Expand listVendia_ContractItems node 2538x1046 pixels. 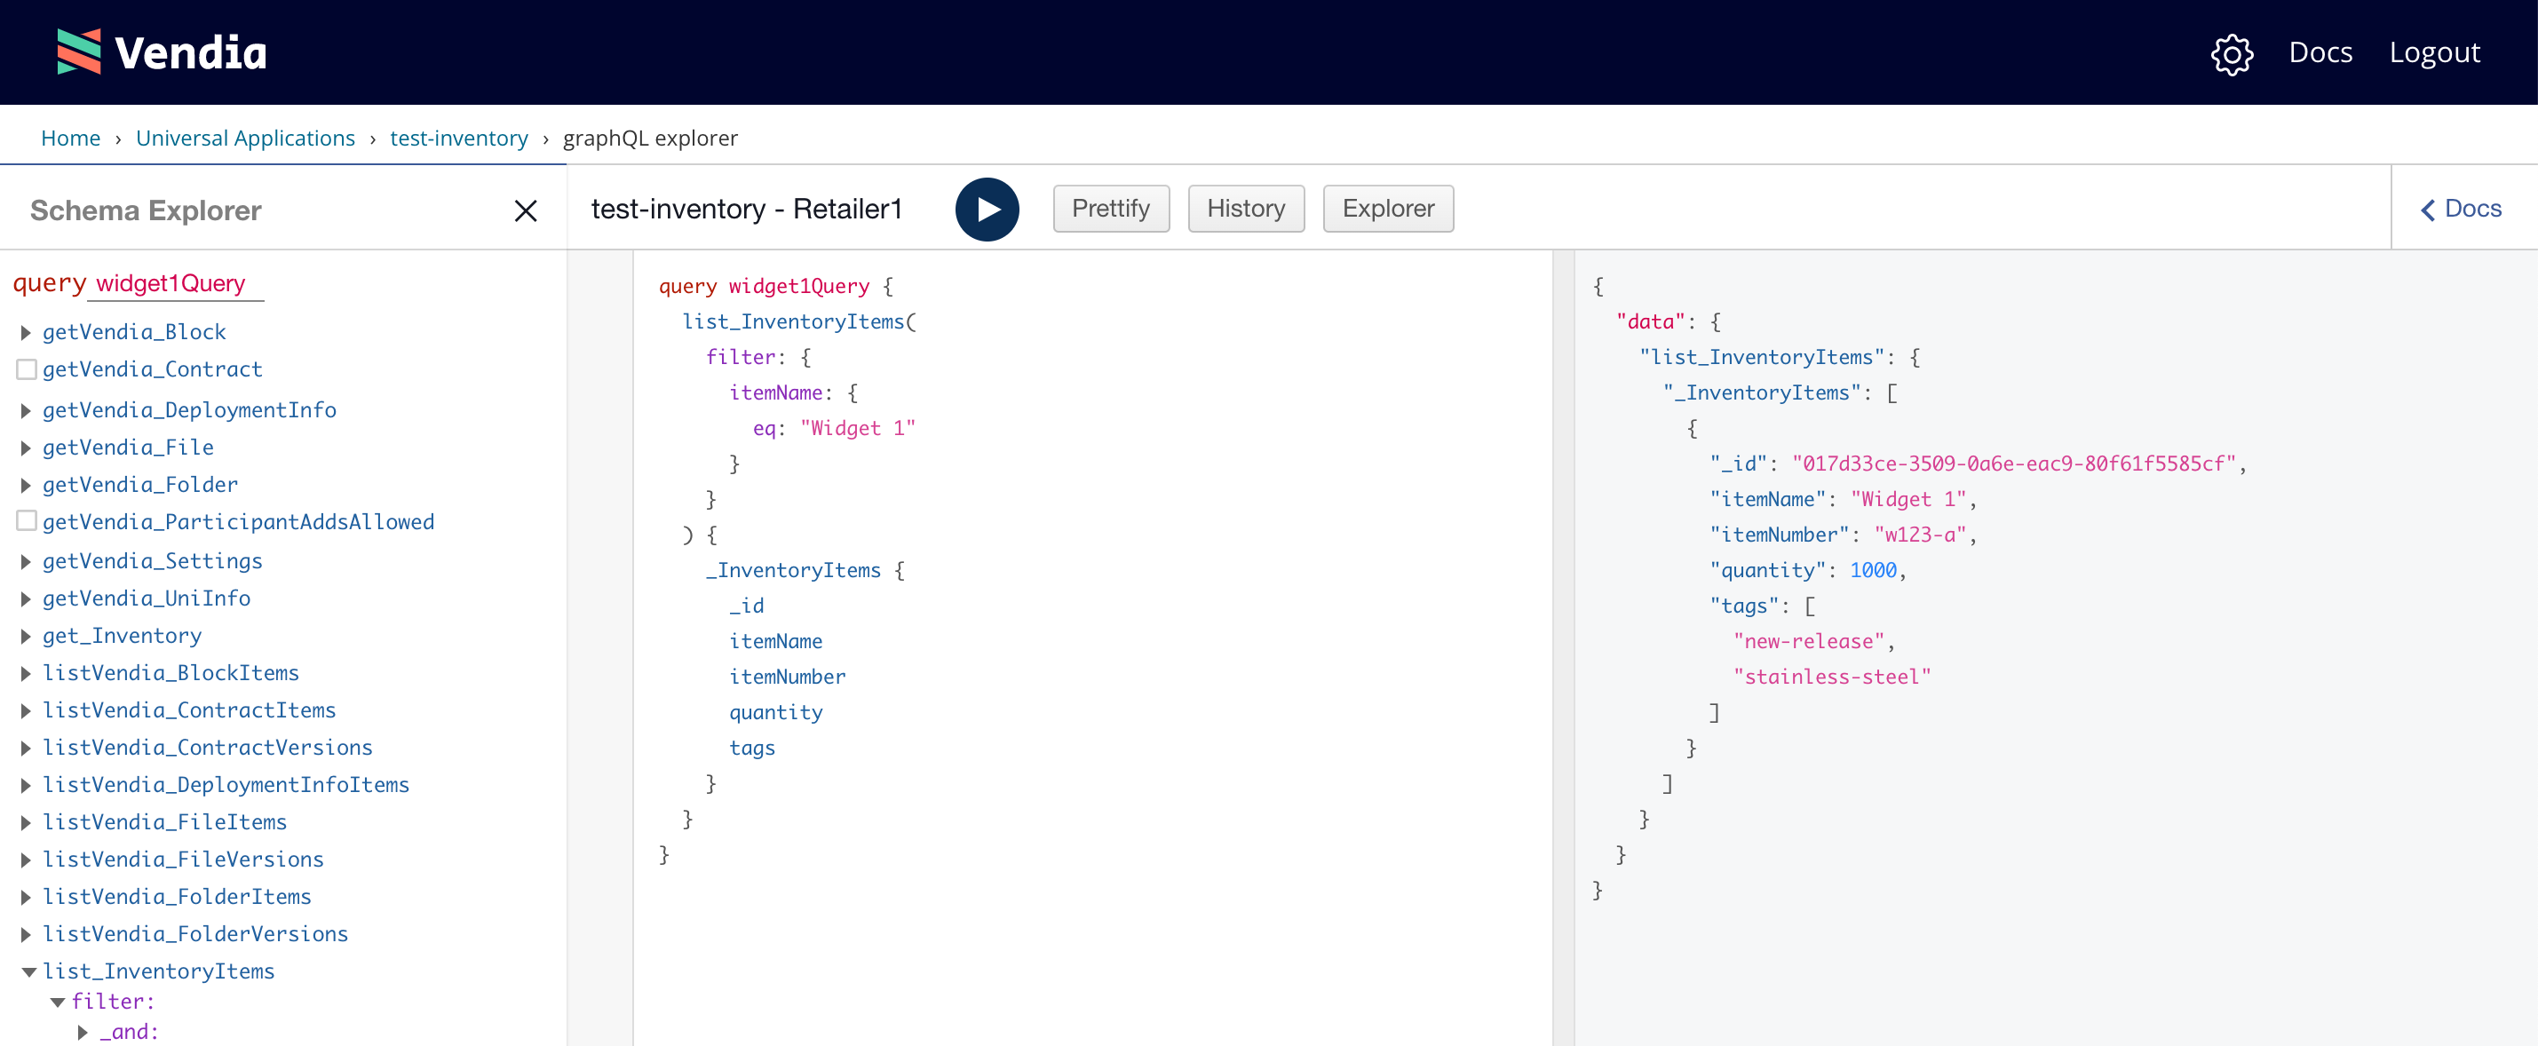pyautogui.click(x=26, y=711)
